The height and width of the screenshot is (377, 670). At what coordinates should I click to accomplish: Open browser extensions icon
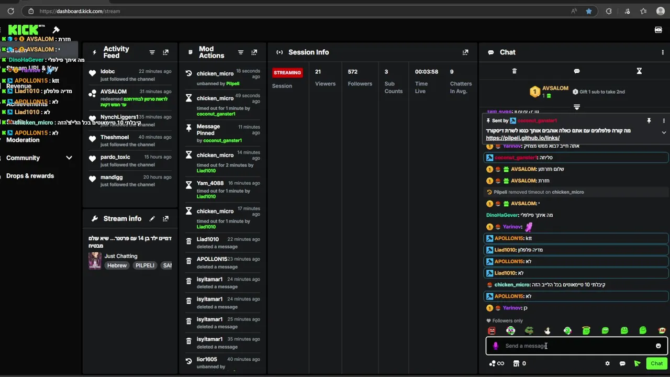click(609, 11)
